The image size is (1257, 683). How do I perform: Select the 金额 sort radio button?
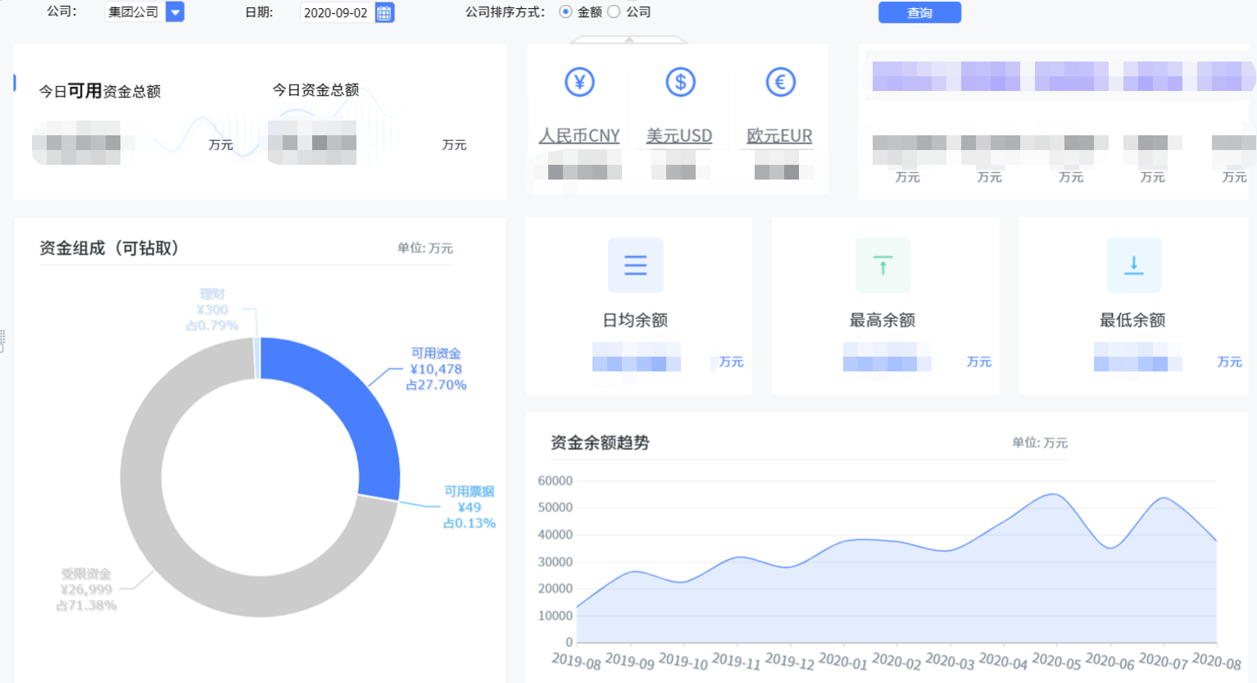coord(565,11)
